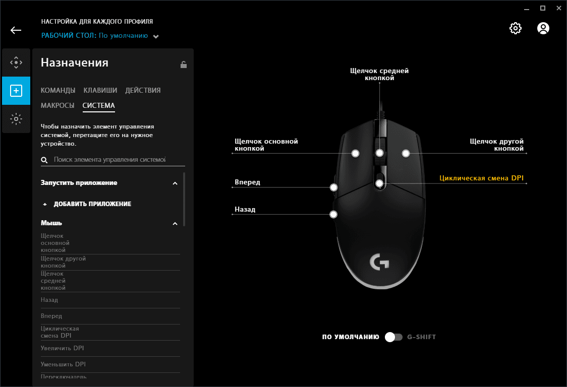Select Назад in the Мышь list
This screenshot has width=567, height=387.
(x=110, y=300)
